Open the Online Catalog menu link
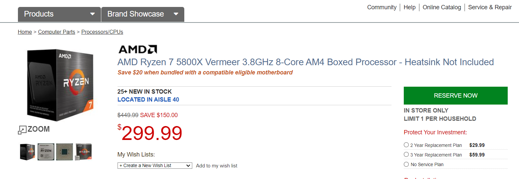The height and width of the screenshot is (179, 519). 442,7
